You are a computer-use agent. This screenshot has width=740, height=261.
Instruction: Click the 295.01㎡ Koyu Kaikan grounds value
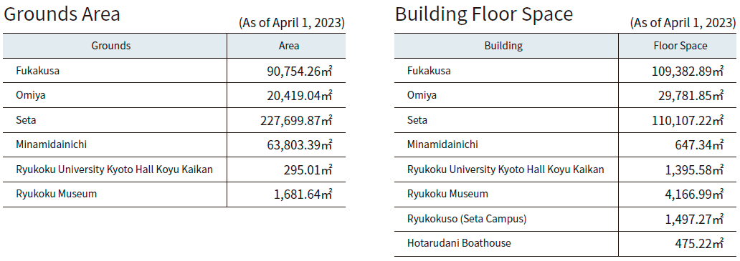307,169
